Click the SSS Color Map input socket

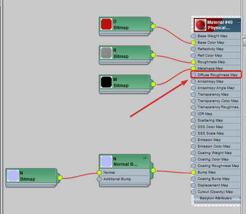coord(193,127)
